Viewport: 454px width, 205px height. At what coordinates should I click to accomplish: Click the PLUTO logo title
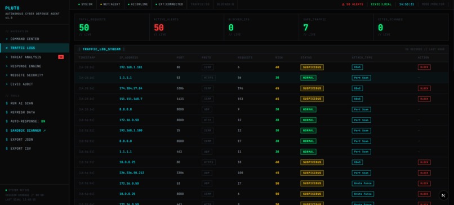point(12,8)
